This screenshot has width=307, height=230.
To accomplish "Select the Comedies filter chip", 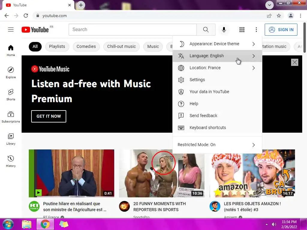I will [x=86, y=46].
